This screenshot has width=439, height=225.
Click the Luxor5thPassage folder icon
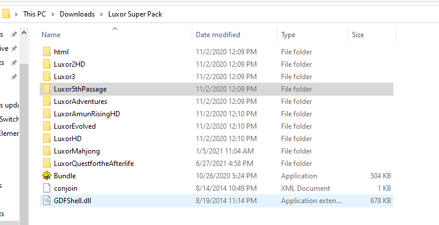tap(47, 89)
